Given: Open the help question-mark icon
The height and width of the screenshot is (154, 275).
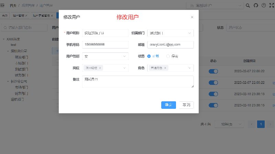Looking at the screenshot, I should [264, 5].
